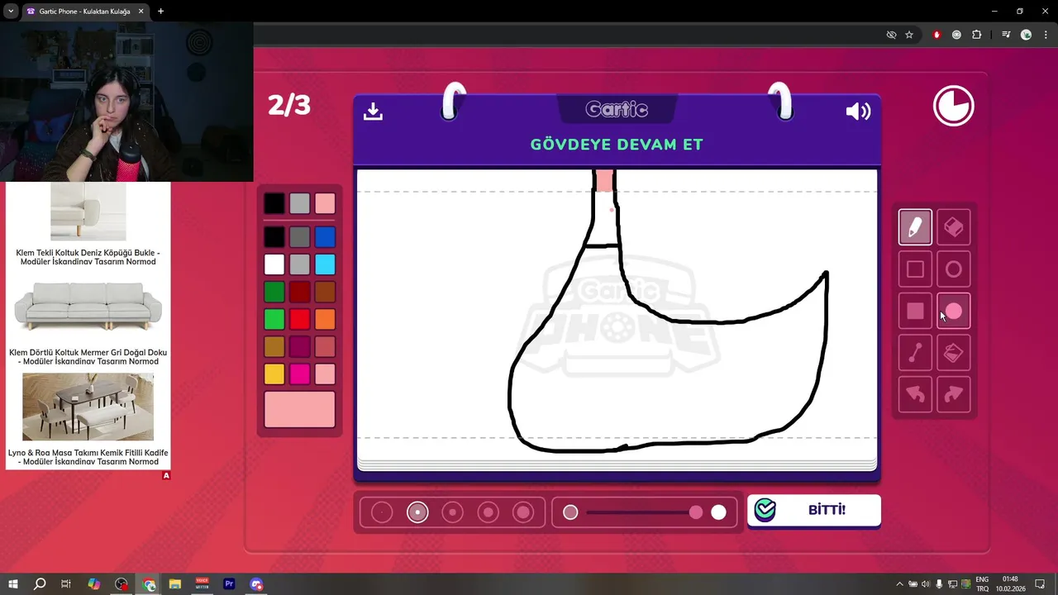Switch to the Gartic Phone browser tab
The image size is (1058, 595).
point(83,12)
